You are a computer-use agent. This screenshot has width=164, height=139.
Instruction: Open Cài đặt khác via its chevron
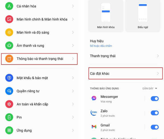pos(158,73)
